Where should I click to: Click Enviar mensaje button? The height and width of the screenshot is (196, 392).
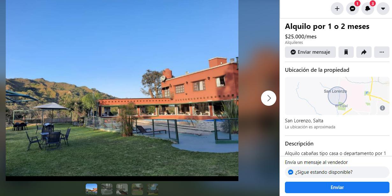click(310, 52)
